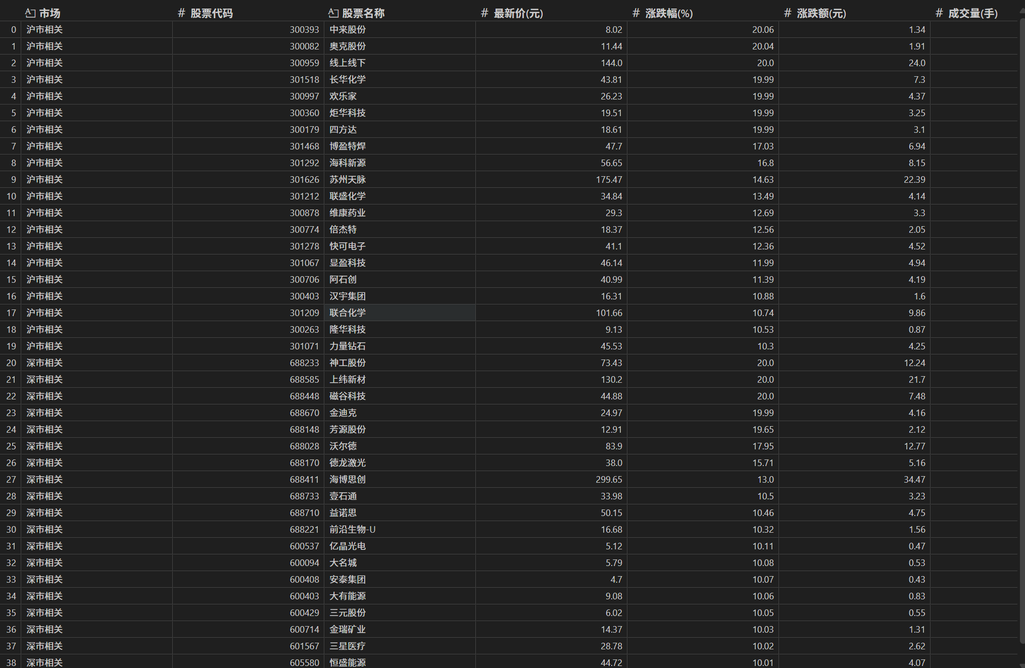
Task: Click the # icon next to 成交量(手)
Action: pos(939,13)
